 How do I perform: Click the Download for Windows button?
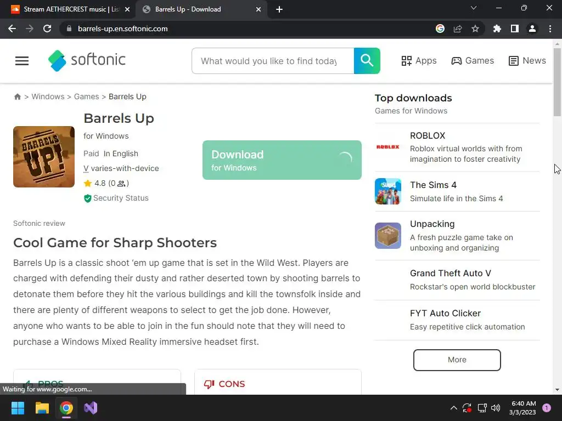pyautogui.click(x=282, y=160)
